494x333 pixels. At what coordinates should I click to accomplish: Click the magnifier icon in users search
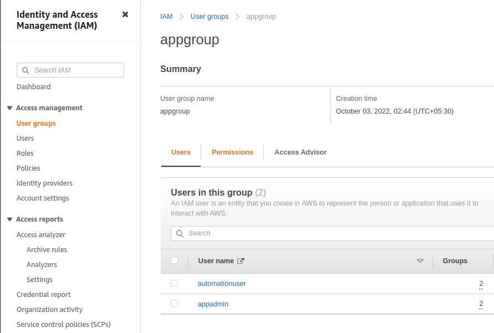tap(180, 233)
